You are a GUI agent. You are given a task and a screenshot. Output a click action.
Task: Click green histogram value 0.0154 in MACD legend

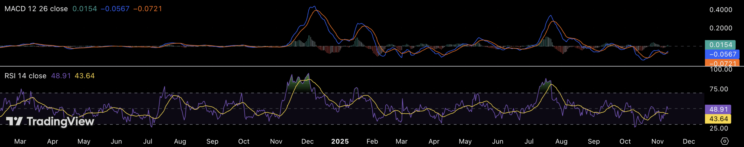[x=85, y=9]
